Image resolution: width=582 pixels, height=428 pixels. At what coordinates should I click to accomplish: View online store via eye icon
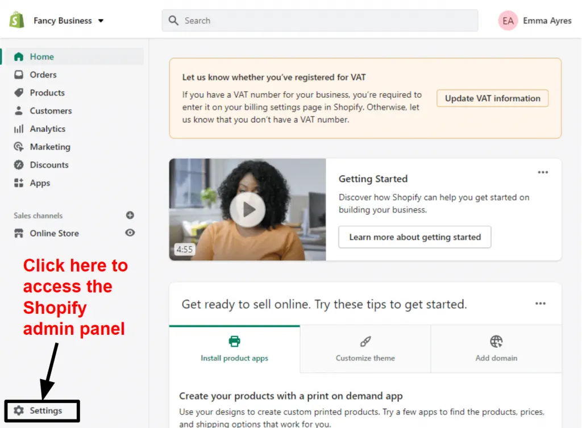pyautogui.click(x=130, y=232)
